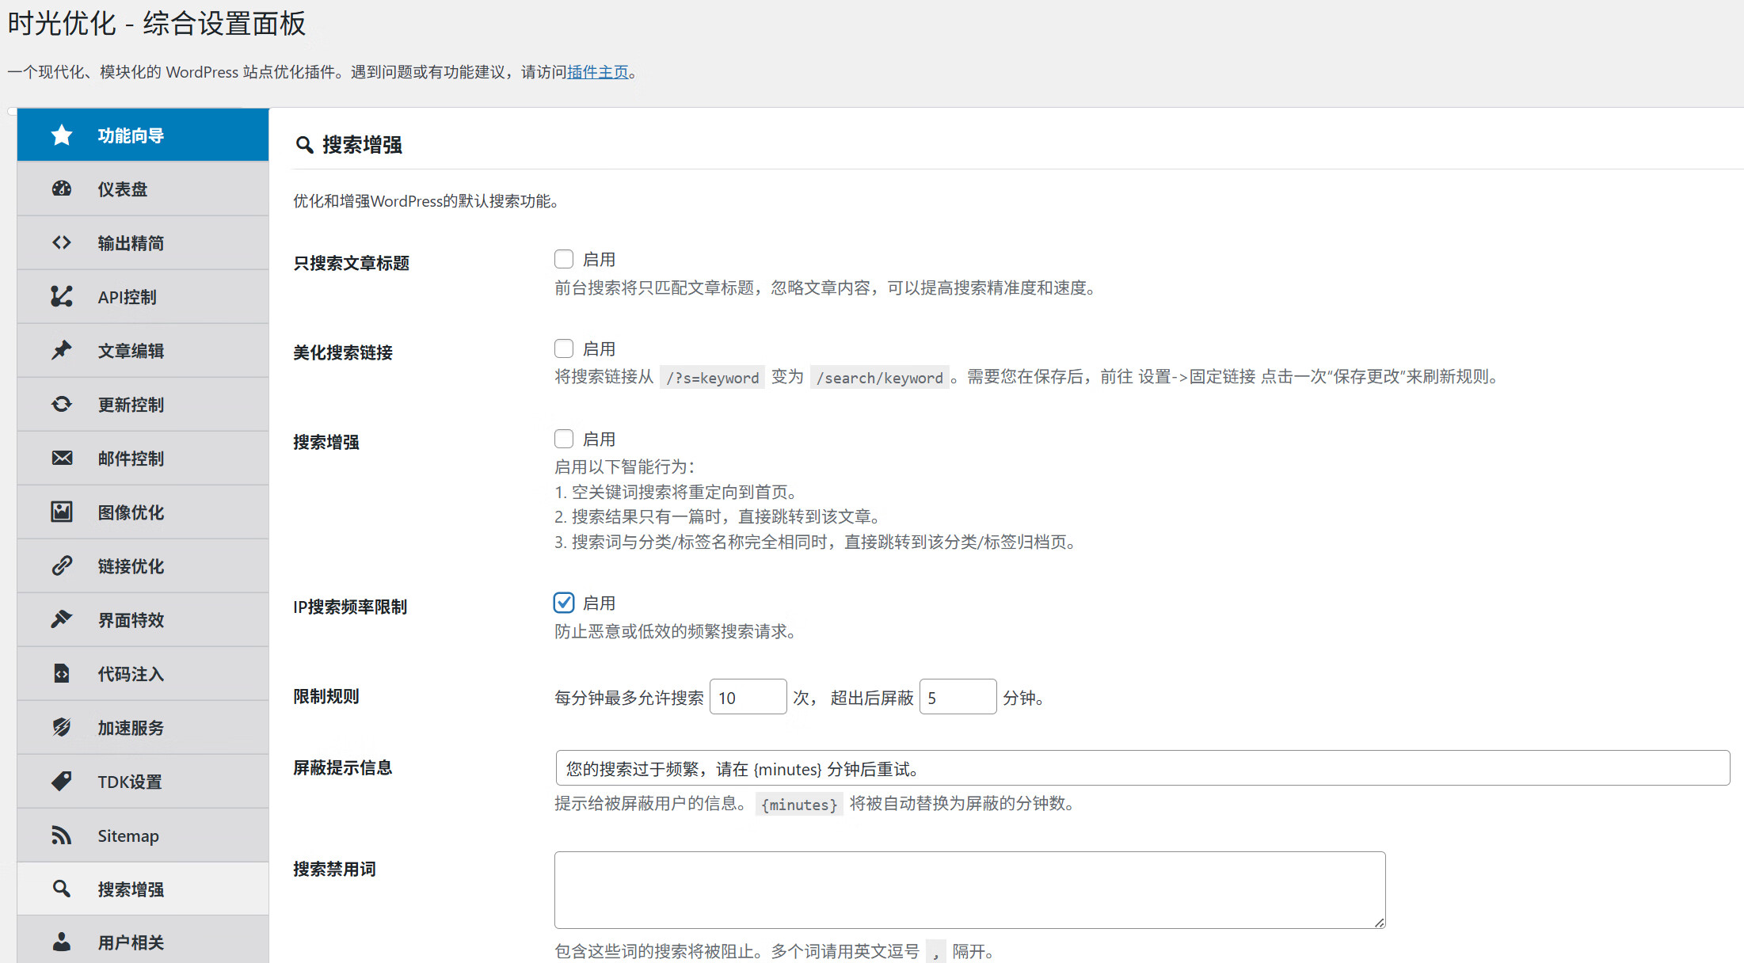Click the 优化和增强WordPress的默认搜索功能 description
Viewport: 1744px width, 963px height.
coord(426,201)
